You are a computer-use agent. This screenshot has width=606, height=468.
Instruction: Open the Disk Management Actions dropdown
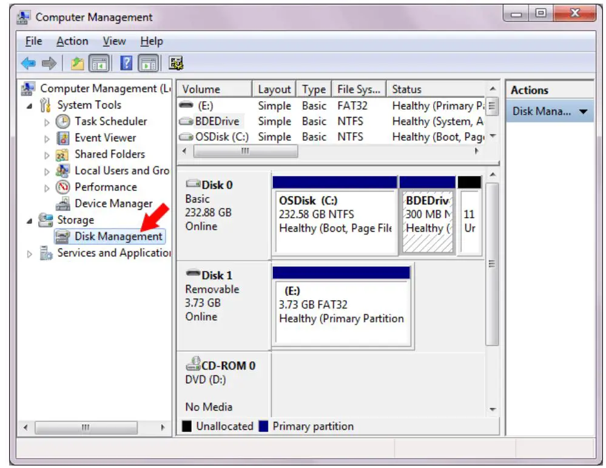[583, 111]
